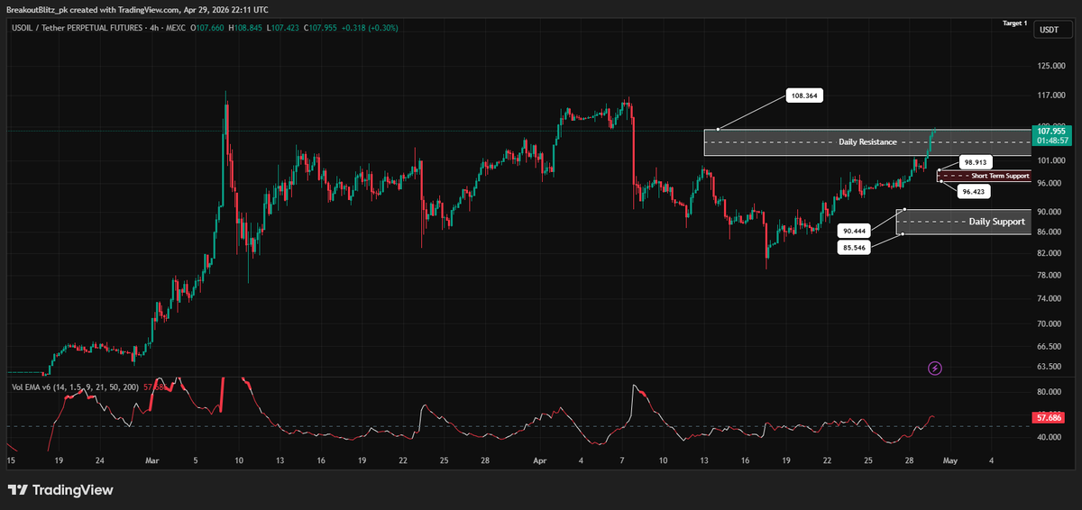Select the 90.444 price callout
Viewport: 1082px width, 510px height.
coord(854,231)
